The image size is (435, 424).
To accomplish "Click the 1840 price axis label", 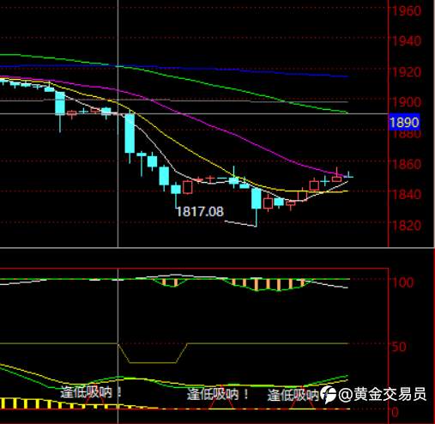I will point(407,195).
